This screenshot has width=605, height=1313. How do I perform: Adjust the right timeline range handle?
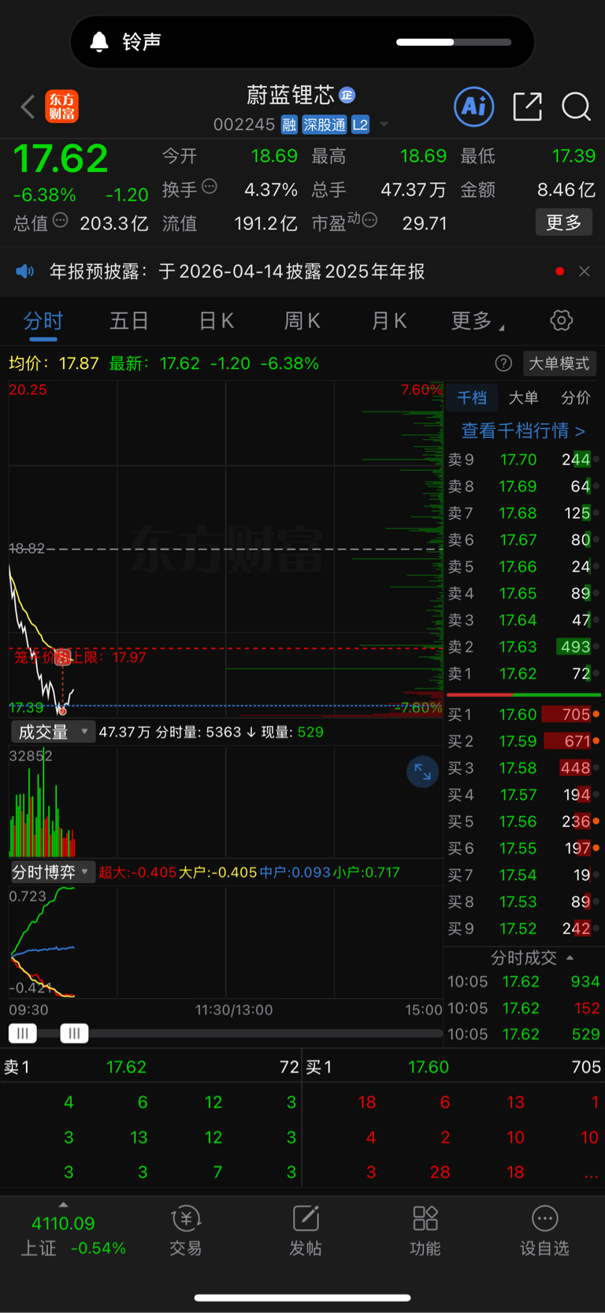point(74,1033)
